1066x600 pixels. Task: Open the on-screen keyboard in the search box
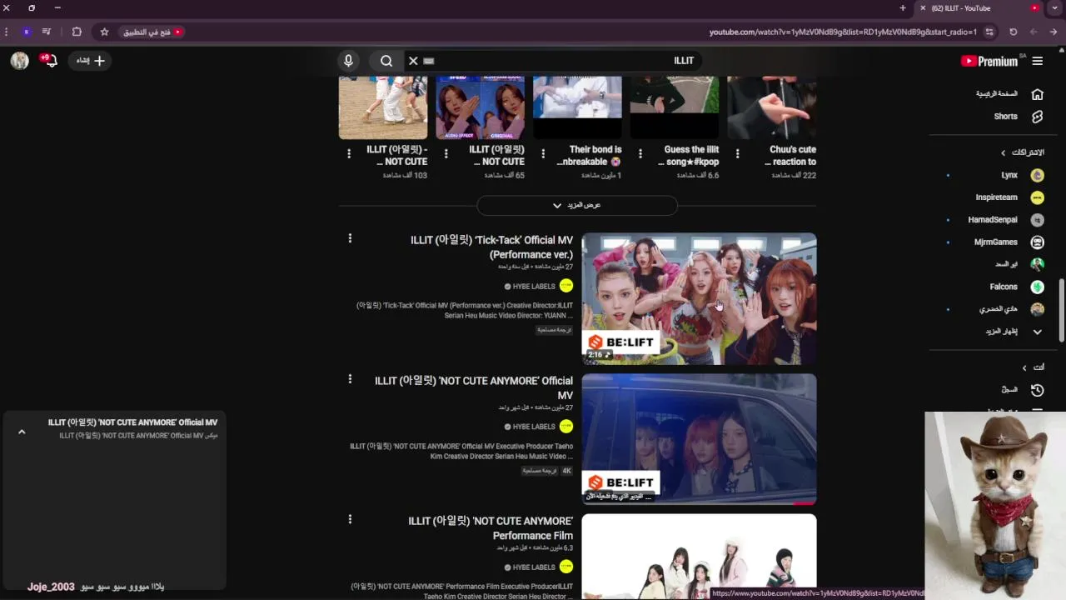click(429, 61)
